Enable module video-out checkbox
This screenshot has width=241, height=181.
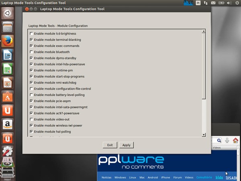[31, 119]
